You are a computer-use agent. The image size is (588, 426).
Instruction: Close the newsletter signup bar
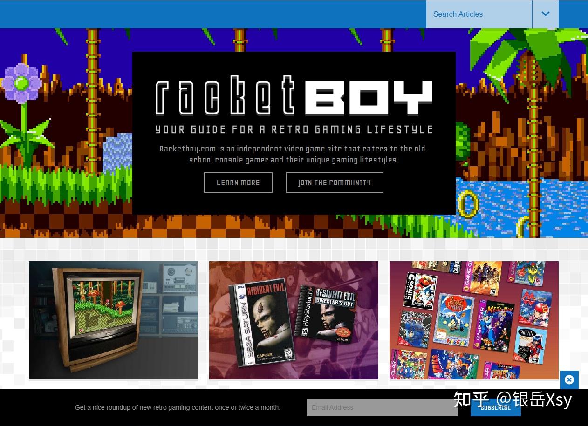point(569,380)
